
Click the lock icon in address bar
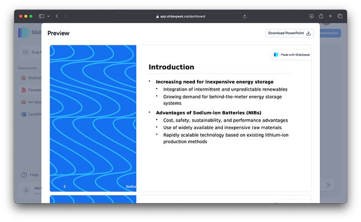click(x=157, y=16)
